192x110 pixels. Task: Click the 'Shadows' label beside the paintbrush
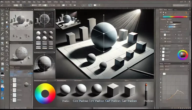148,101
